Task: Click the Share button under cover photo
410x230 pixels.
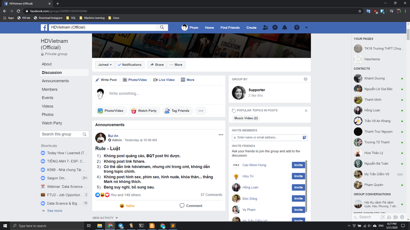Action: coord(157,65)
